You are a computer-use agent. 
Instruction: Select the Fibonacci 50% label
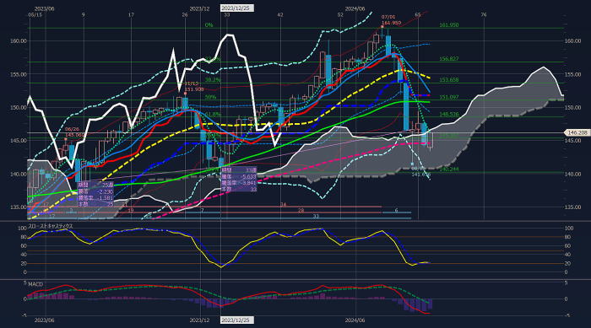(211, 97)
